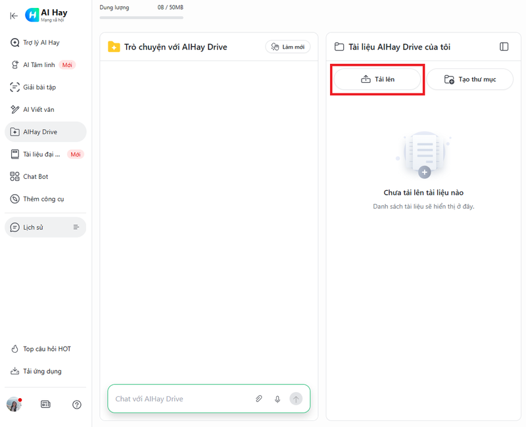
Task: Click the Tài liệu AIHay Drive của tôi heading
Action: coord(399,47)
